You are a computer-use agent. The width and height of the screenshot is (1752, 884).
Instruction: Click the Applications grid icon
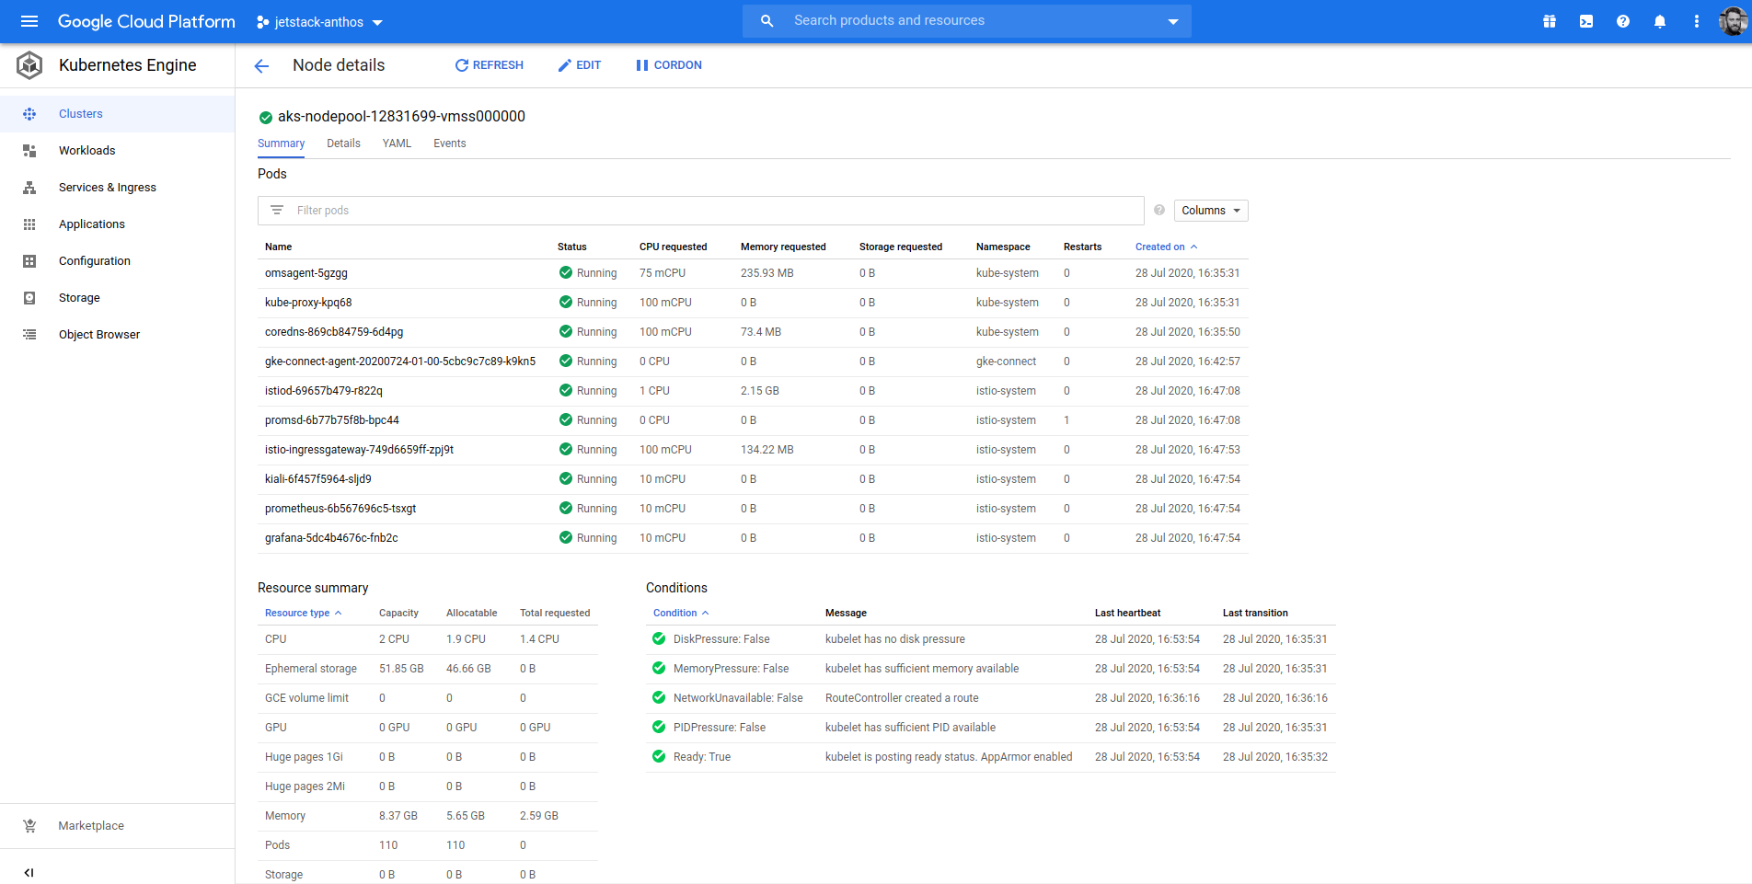tap(29, 224)
